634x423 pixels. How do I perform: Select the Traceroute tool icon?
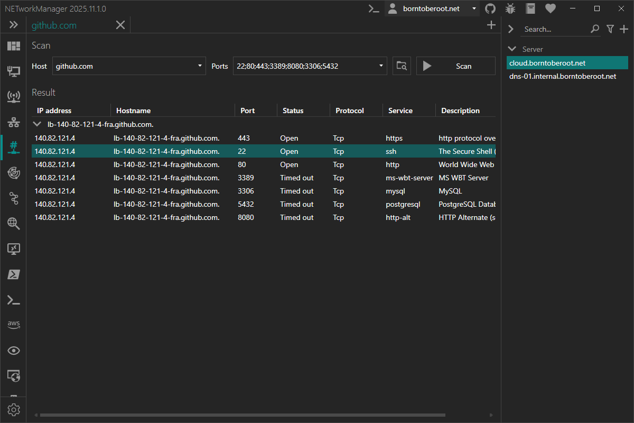[x=13, y=198]
